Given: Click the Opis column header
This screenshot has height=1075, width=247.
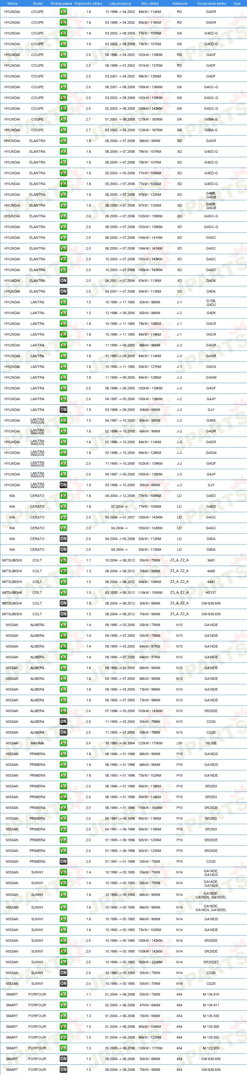Looking at the screenshot, I should tap(237, 3).
